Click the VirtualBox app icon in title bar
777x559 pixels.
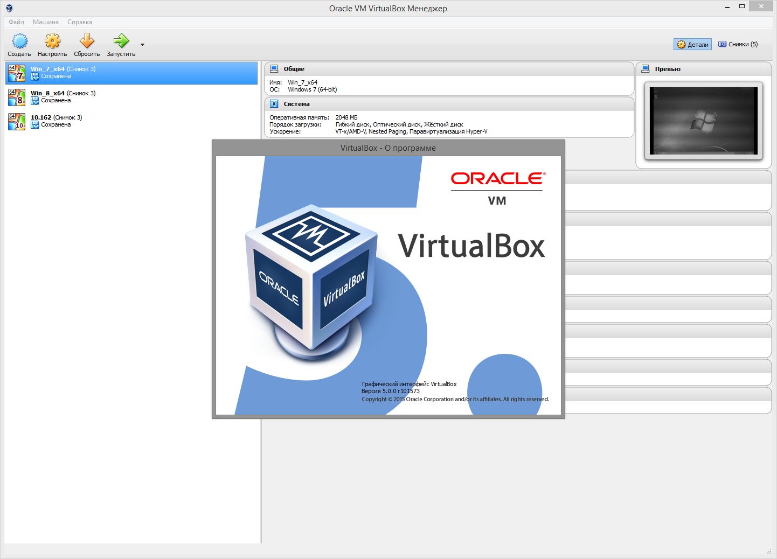9,8
